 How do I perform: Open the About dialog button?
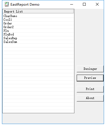[90, 98]
